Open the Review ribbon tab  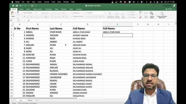(x=64, y=9)
